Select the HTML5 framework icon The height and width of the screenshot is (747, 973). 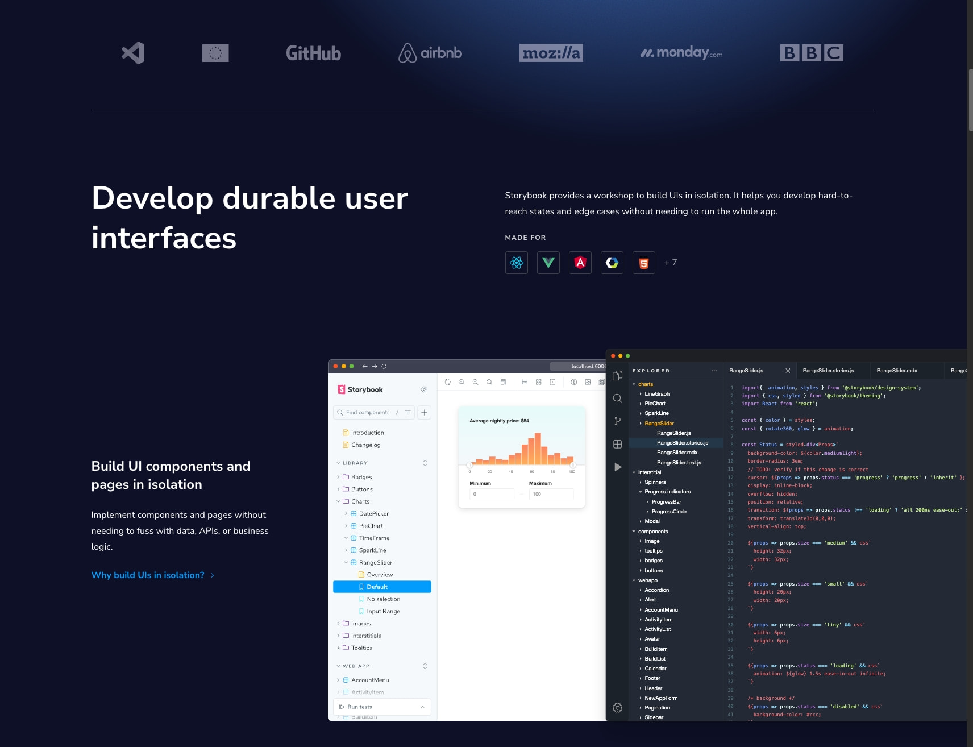point(644,263)
